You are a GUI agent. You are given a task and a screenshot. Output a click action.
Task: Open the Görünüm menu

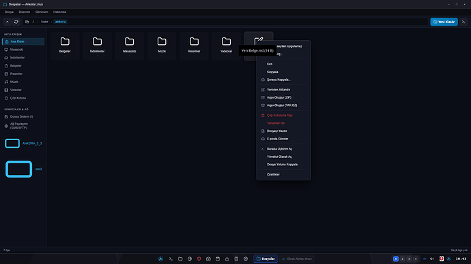click(x=42, y=12)
